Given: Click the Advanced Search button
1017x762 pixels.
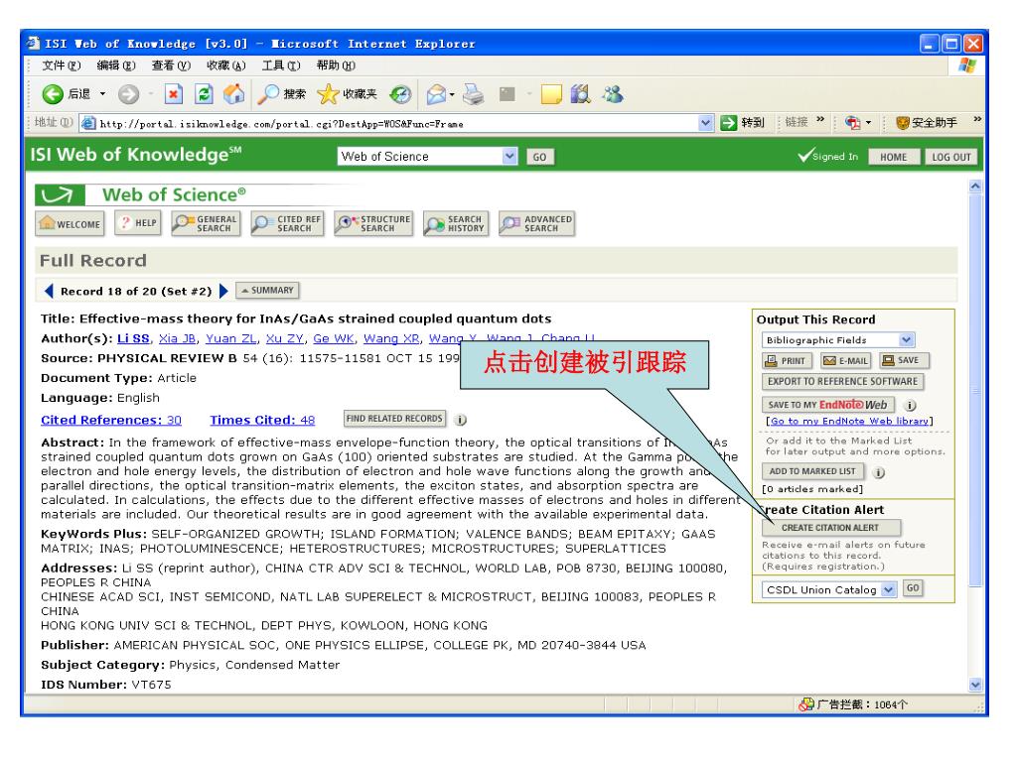Looking at the screenshot, I should [x=537, y=223].
